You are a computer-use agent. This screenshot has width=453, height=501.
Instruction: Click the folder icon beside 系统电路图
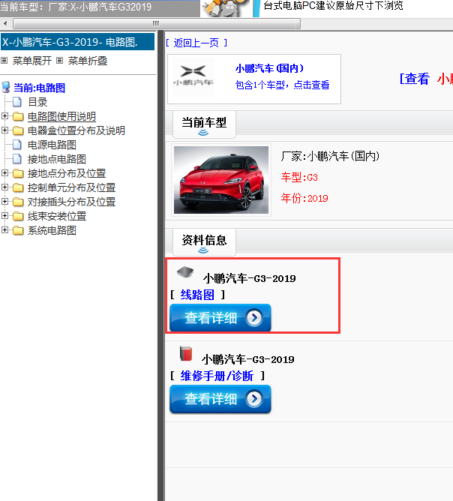click(x=18, y=230)
